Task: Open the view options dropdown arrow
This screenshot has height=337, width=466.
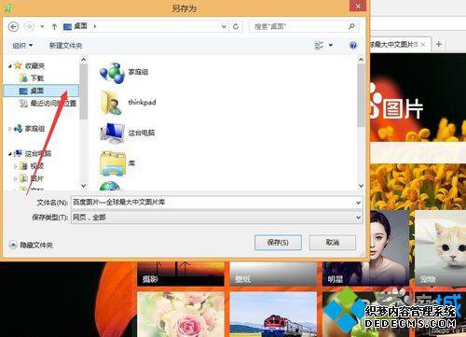Action: [331, 46]
